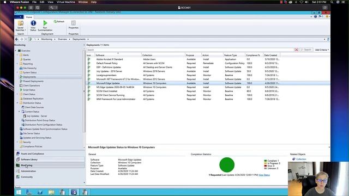Open Compliance Policies node
This screenshot has width=349, height=196.
click(33, 146)
